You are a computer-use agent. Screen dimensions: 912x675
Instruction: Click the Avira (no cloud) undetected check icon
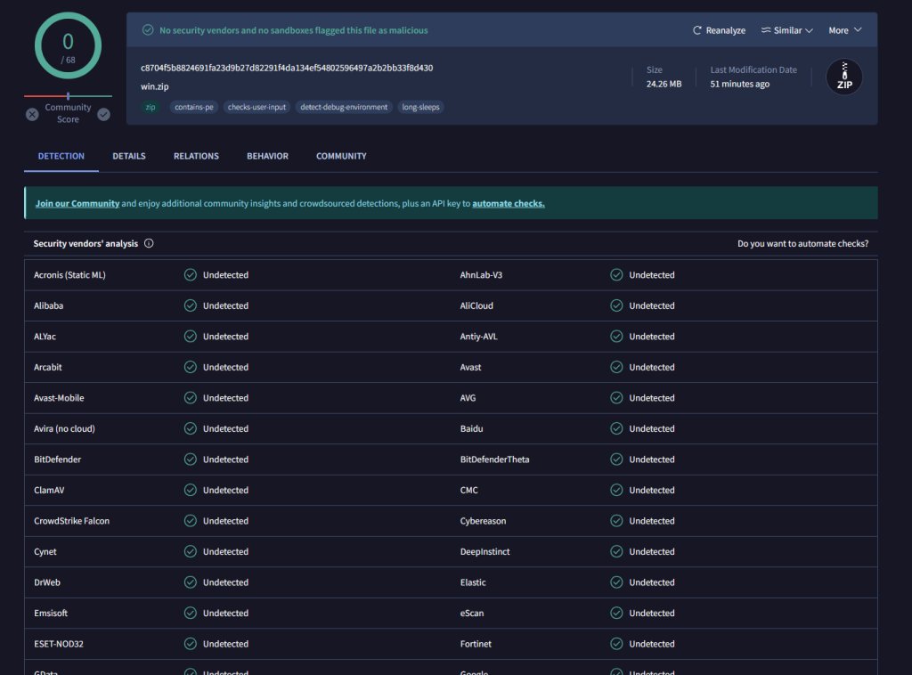191,429
